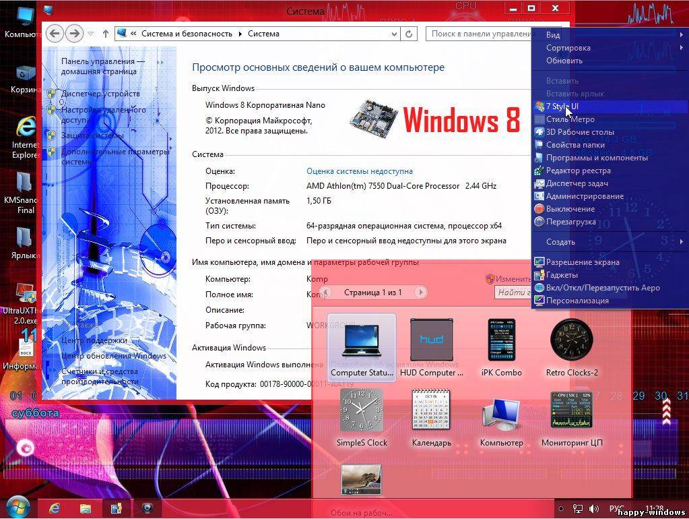Open the recent locations dropdown arrow
This screenshot has width=689, height=519.
click(90, 34)
